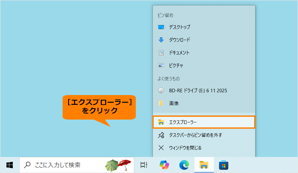Launch Copilot from the taskbar
298x173 pixels.
point(164,164)
